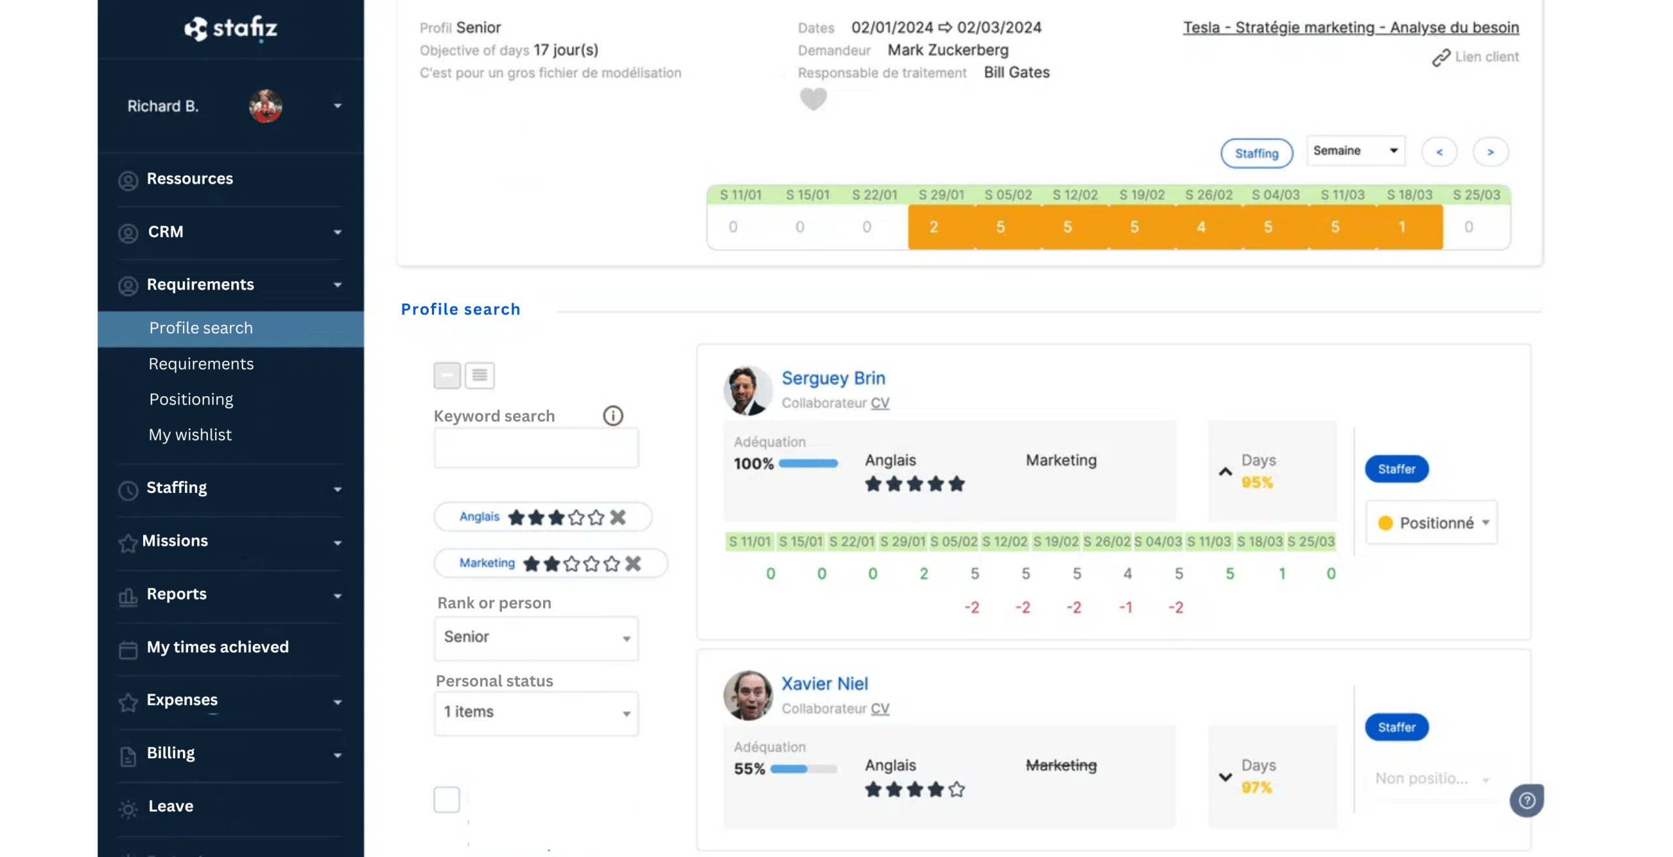Set Anglais filter to five stars
Viewport: 1673px width, 857px height.
tap(596, 518)
